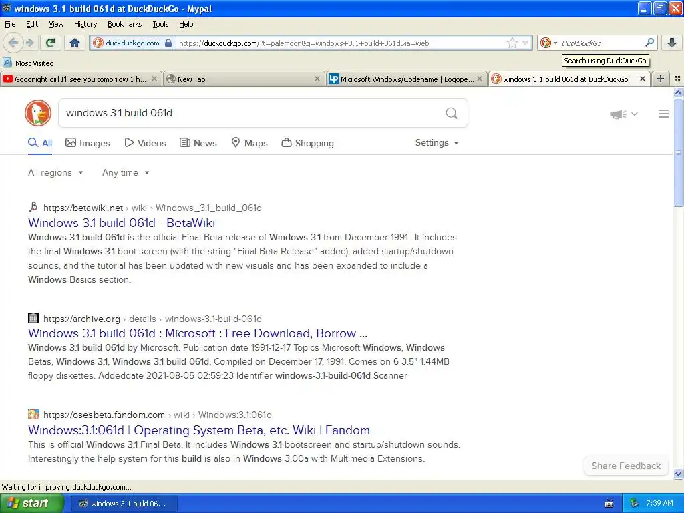Click the BetaWiki favicon

point(33,207)
